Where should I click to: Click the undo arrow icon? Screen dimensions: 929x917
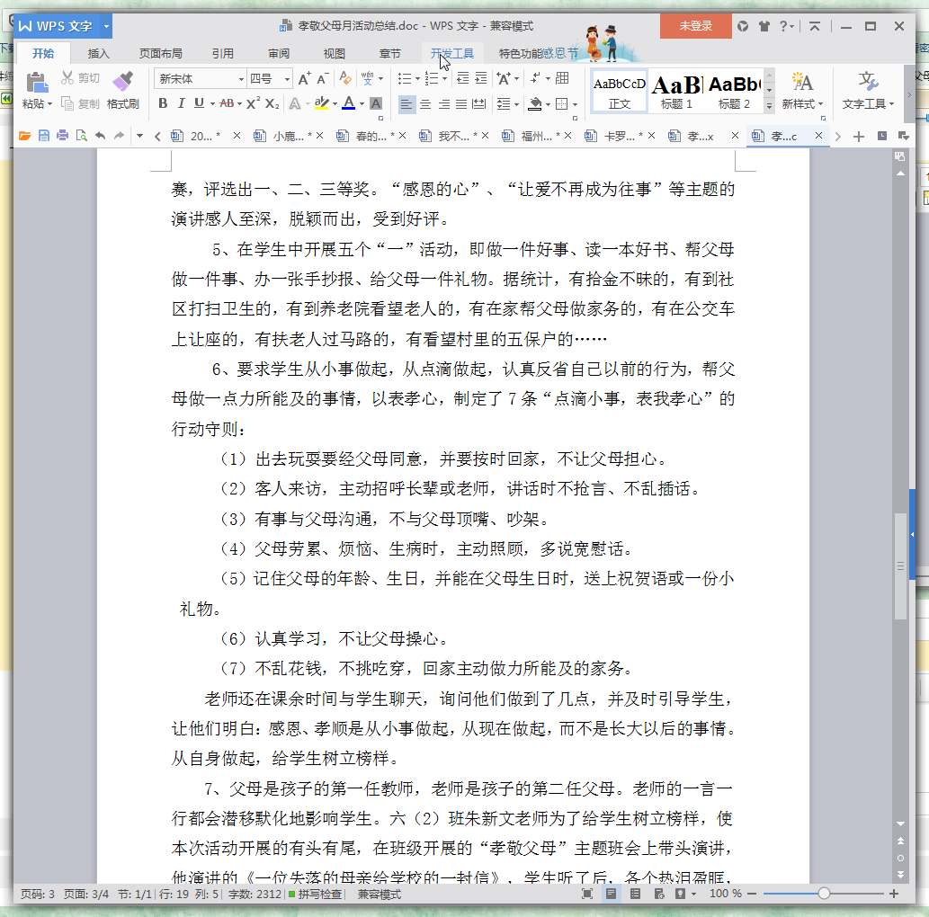click(x=100, y=136)
